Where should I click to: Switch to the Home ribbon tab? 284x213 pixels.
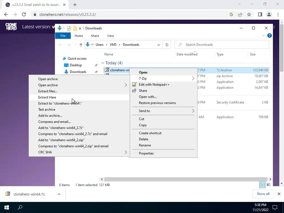click(x=78, y=36)
